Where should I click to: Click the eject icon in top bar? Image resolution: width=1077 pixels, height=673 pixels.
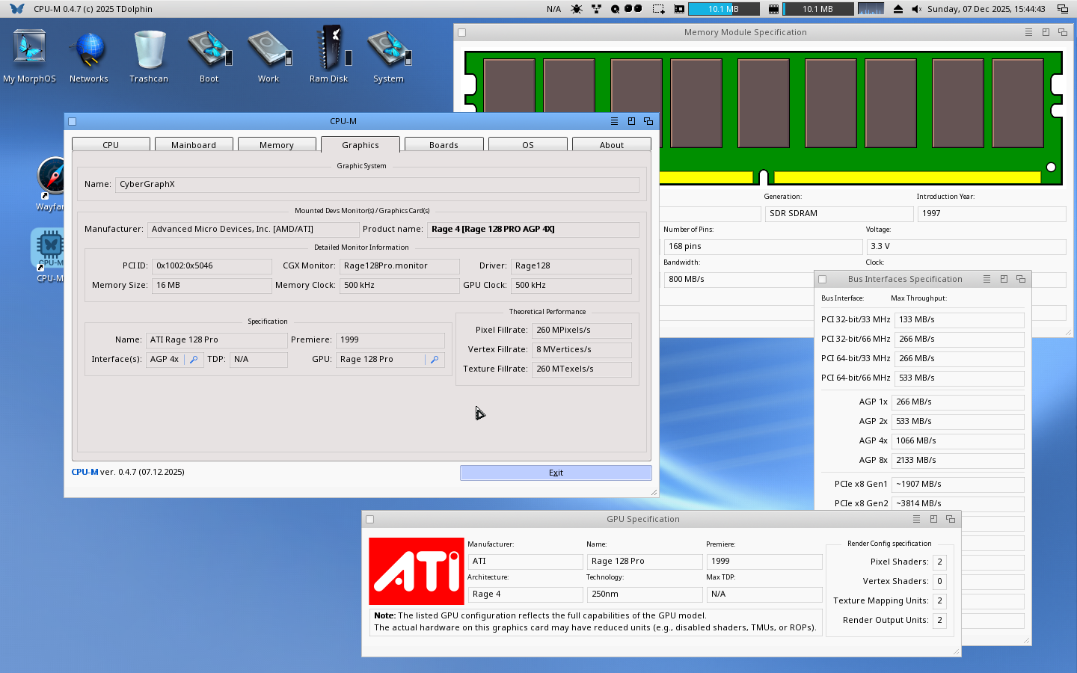coord(897,9)
